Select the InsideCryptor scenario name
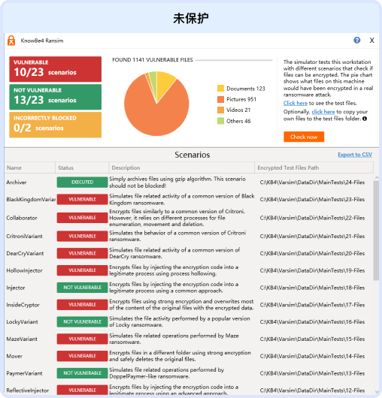This screenshot has height=398, width=382. [x=23, y=305]
